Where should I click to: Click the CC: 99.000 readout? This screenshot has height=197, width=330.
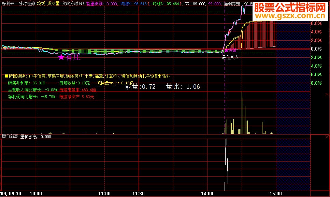point(195,4)
